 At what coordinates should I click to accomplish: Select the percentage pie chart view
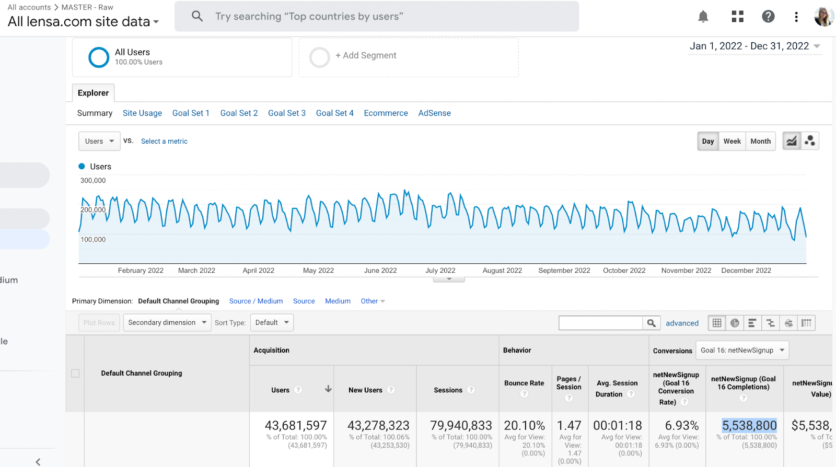tap(735, 323)
